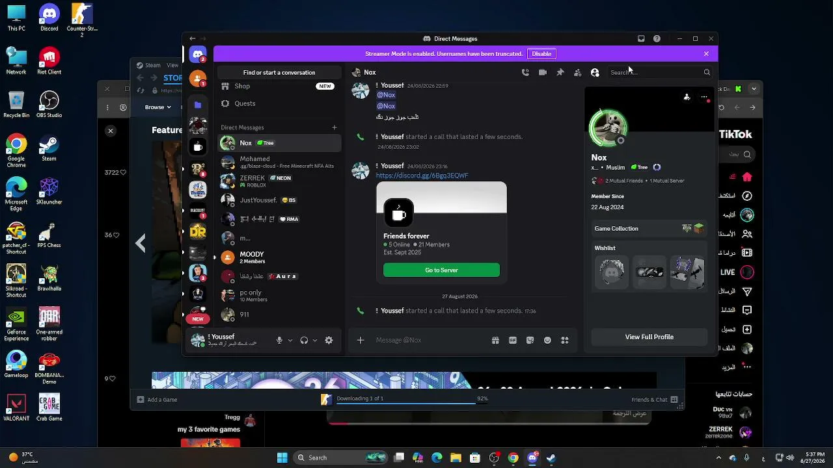
Task: Open pinned messages in Nox chat
Action: click(x=560, y=72)
